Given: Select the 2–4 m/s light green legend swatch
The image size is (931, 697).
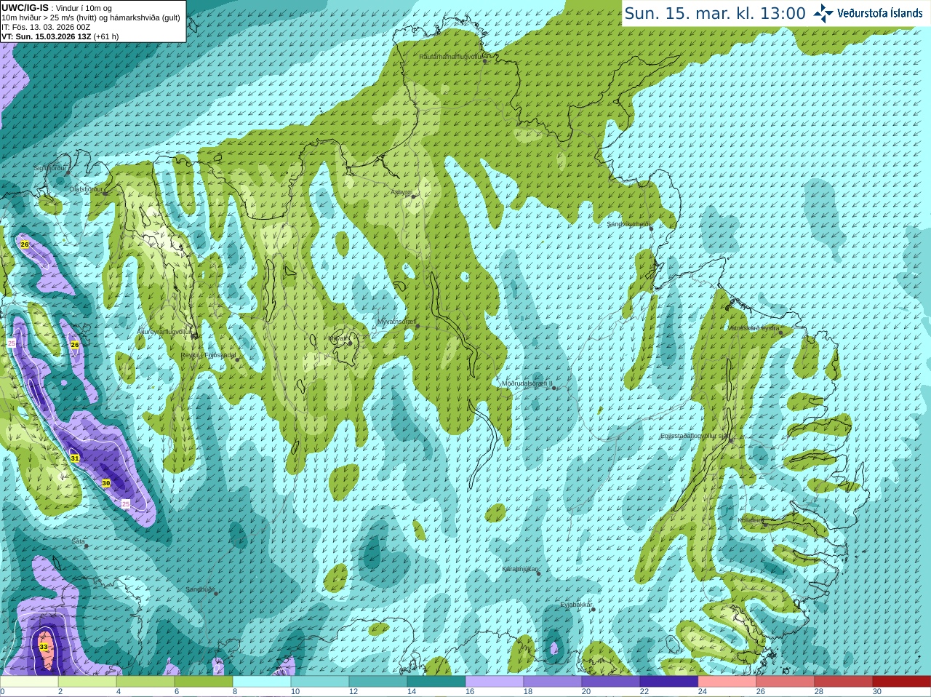Looking at the screenshot, I should (x=87, y=682).
